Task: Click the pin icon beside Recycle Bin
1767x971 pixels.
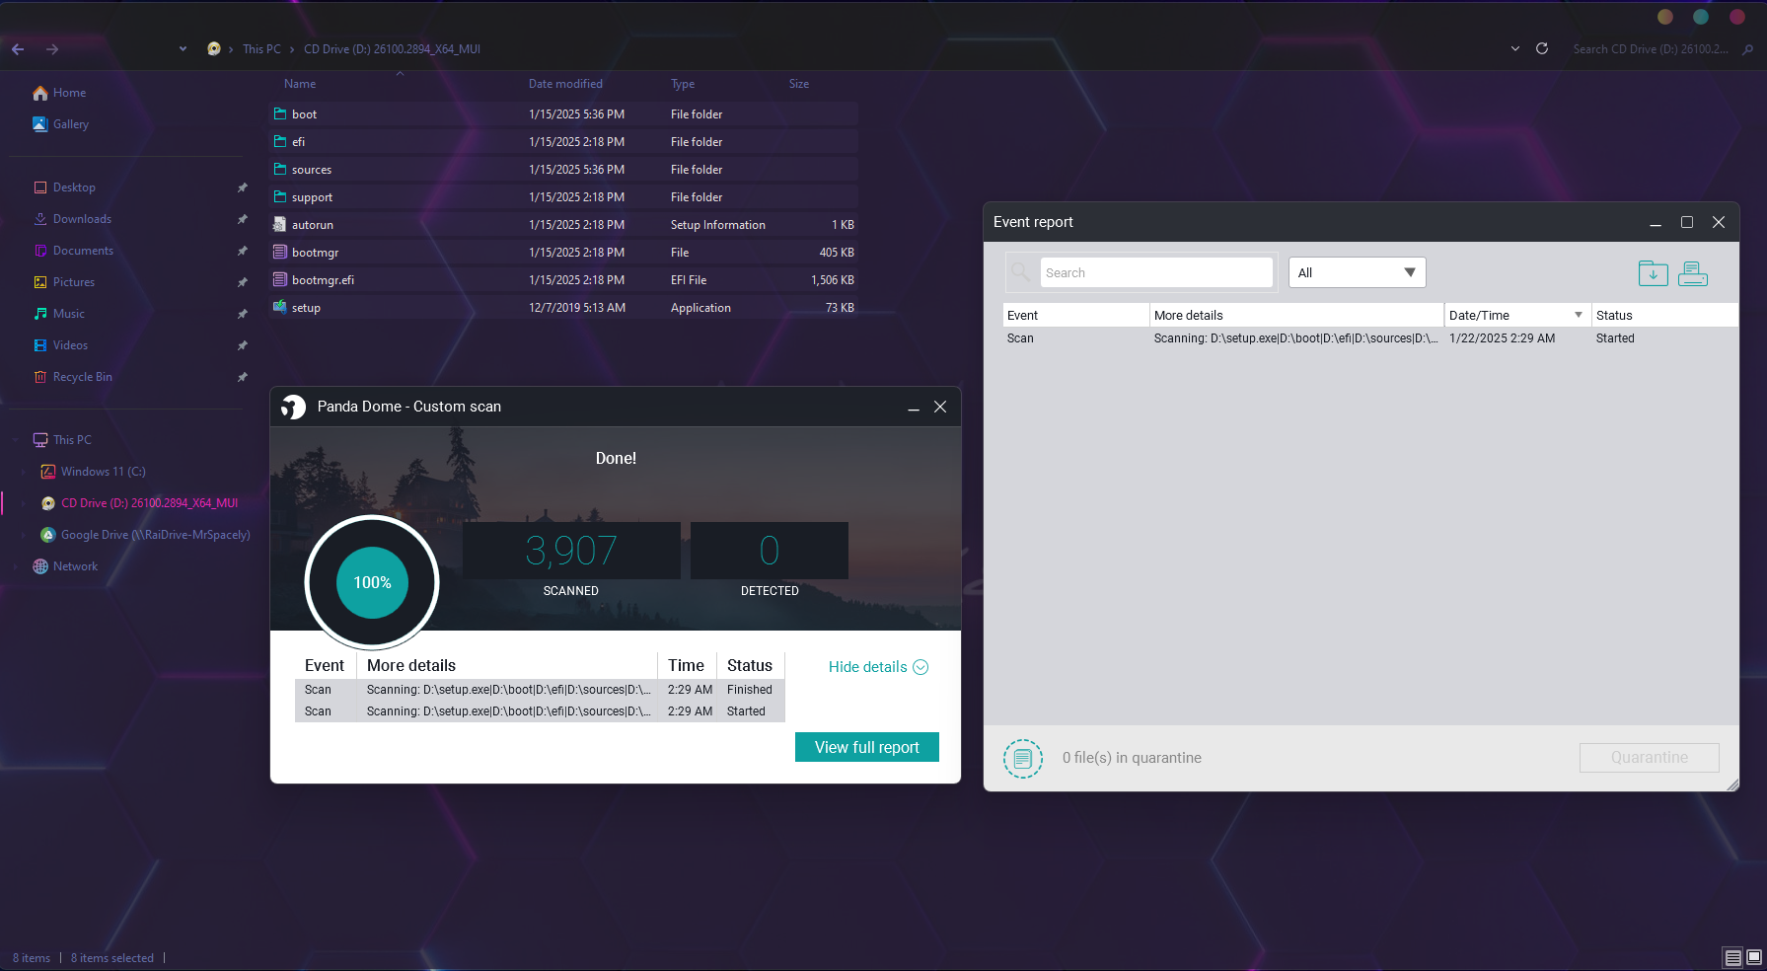Action: coord(243,377)
